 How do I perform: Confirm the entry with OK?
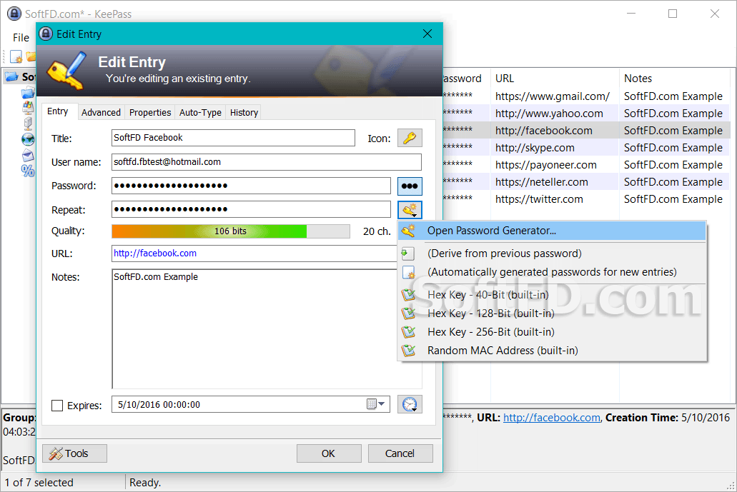329,453
